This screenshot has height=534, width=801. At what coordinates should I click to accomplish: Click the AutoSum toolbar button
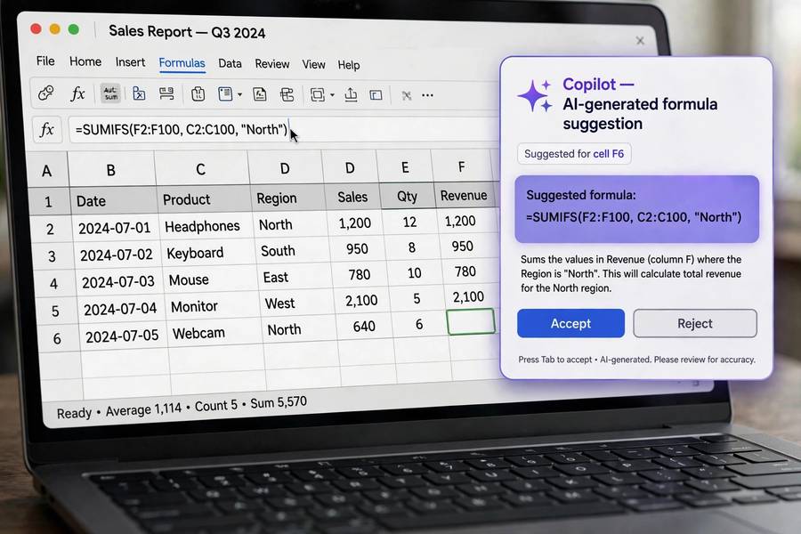point(110,93)
